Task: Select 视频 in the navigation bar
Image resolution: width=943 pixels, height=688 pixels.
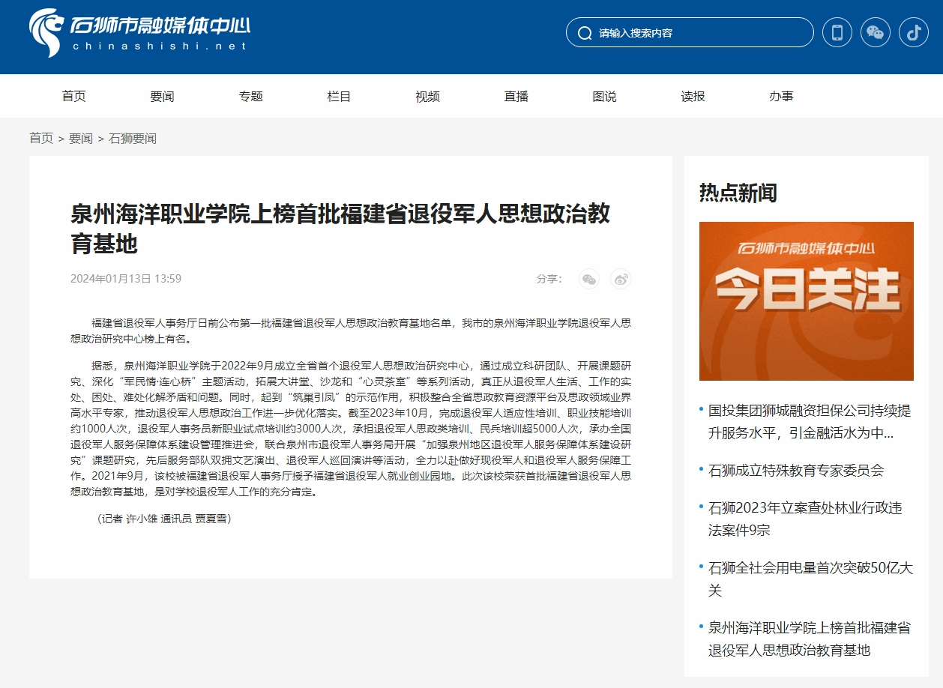Action: (427, 97)
